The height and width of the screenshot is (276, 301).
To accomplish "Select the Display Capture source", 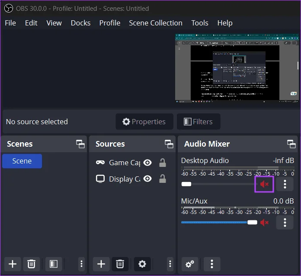I will click(x=125, y=179).
